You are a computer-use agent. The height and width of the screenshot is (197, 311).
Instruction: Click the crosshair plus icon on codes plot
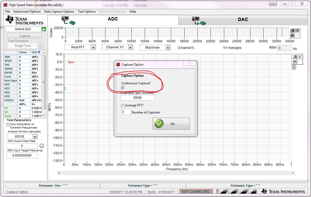tap(297, 30)
